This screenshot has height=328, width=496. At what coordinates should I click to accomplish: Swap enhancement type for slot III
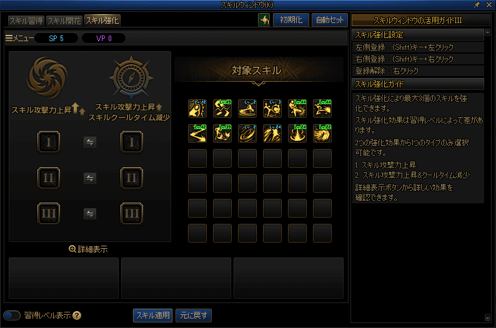click(x=90, y=214)
